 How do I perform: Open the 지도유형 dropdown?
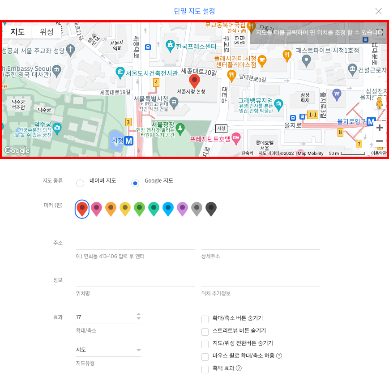coord(108,350)
